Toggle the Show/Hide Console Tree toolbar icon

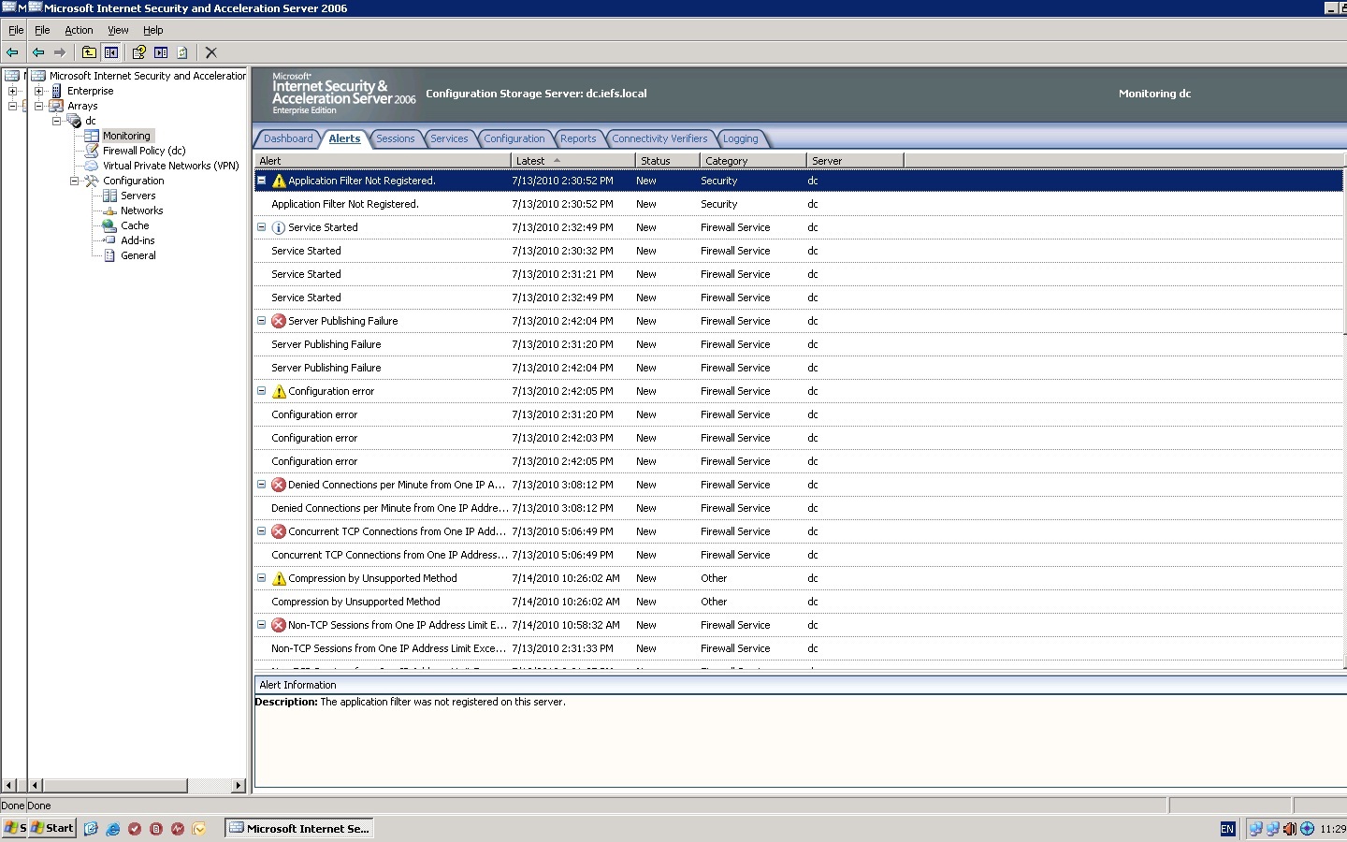tap(111, 52)
